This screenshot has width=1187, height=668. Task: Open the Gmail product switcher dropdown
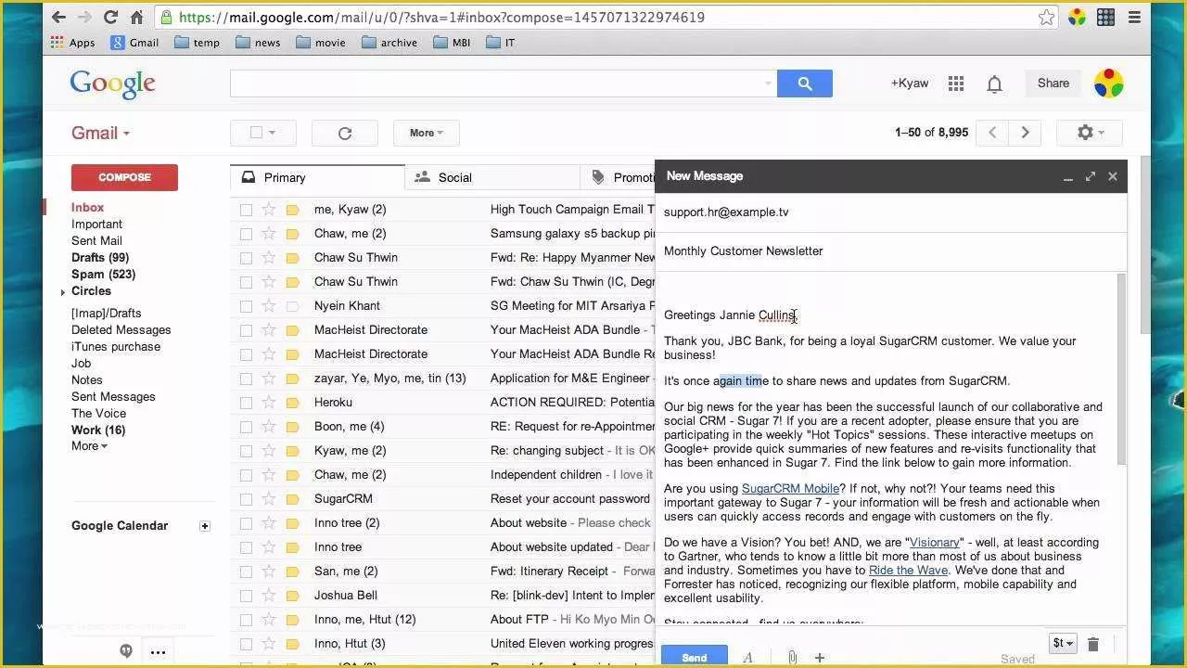pos(100,133)
